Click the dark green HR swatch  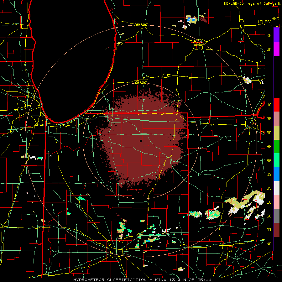[x=277, y=146]
